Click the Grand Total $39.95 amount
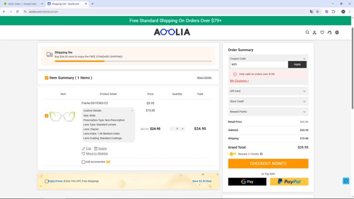The width and height of the screenshot is (354, 199). pyautogui.click(x=303, y=148)
